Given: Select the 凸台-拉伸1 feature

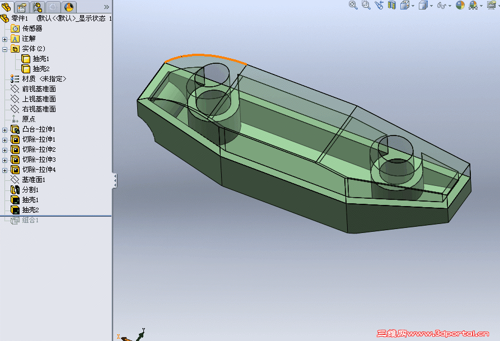Looking at the screenshot, I should tap(33, 129).
